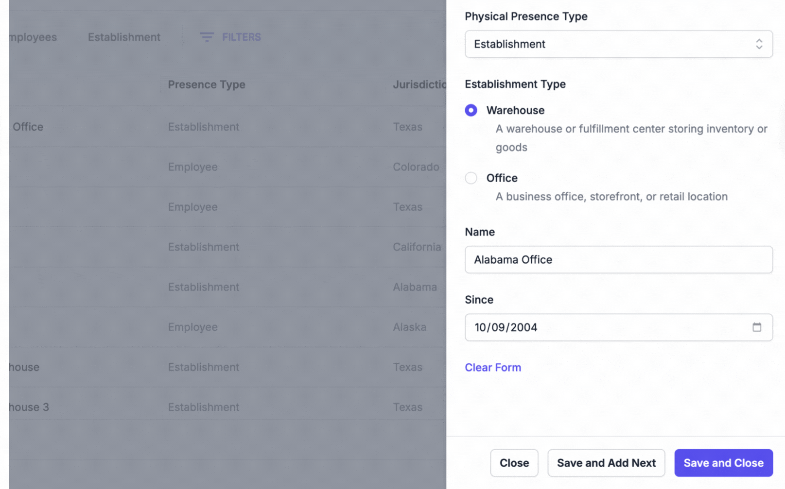785x489 pixels.
Task: Select the California Establishment row
Action: tap(227, 247)
